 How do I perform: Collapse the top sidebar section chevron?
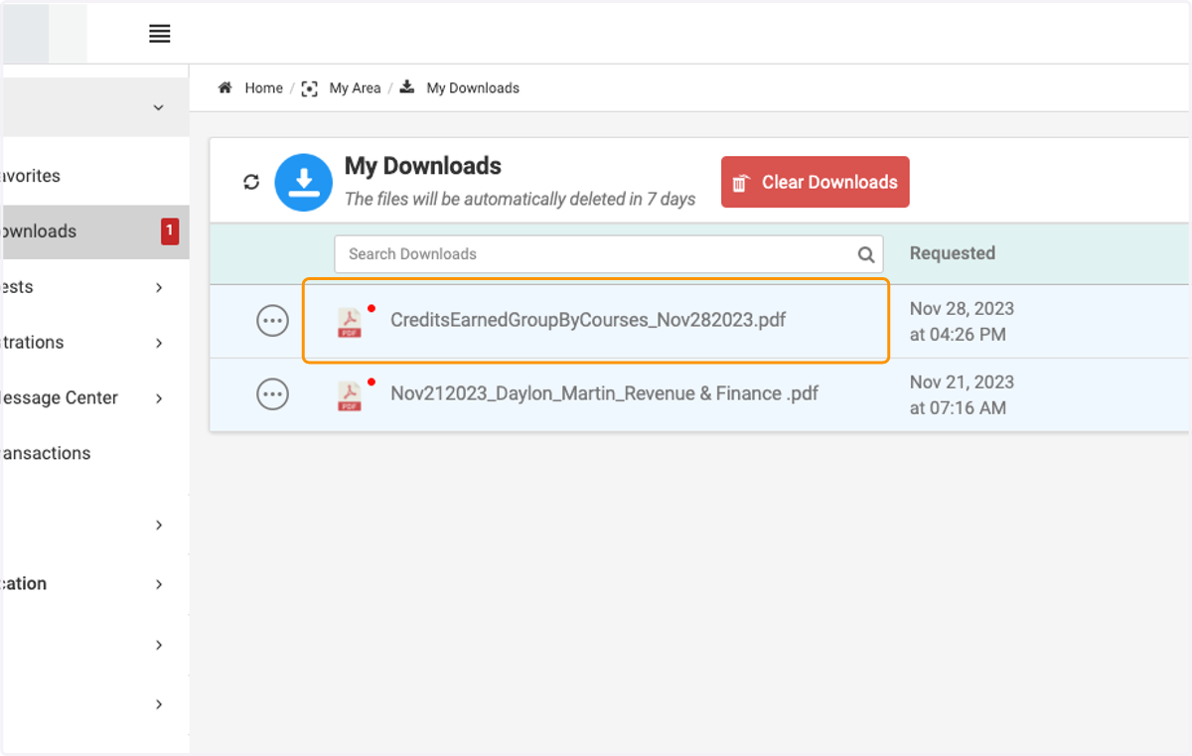[x=158, y=107]
